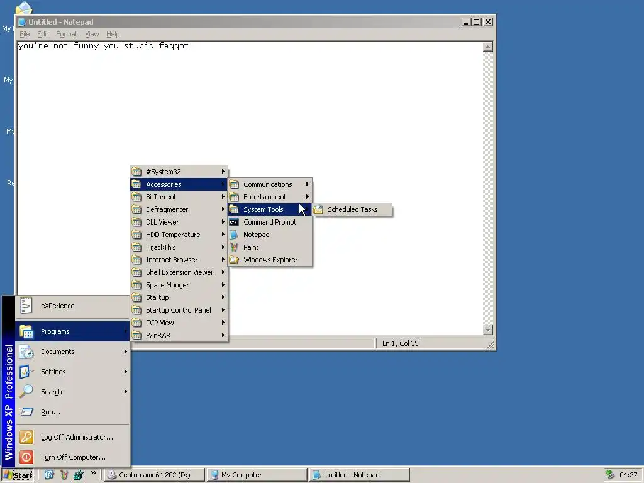This screenshot has width=644, height=483.
Task: Click the Programs icon in Start menu
Action: 26,331
